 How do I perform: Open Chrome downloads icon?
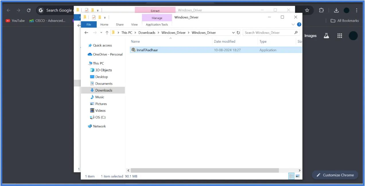point(336,10)
